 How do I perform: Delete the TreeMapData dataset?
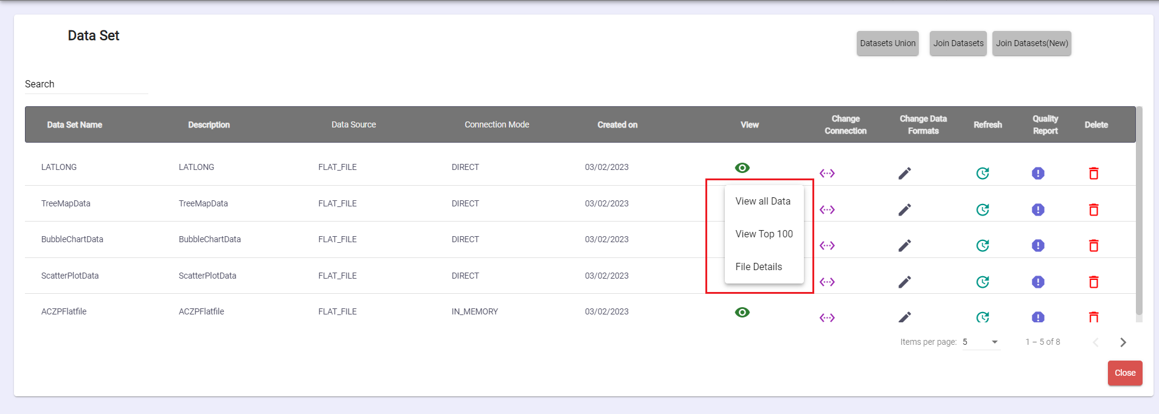(x=1093, y=209)
